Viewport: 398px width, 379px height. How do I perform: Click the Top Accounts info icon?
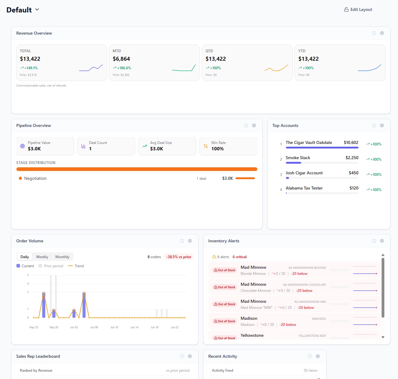tap(374, 125)
